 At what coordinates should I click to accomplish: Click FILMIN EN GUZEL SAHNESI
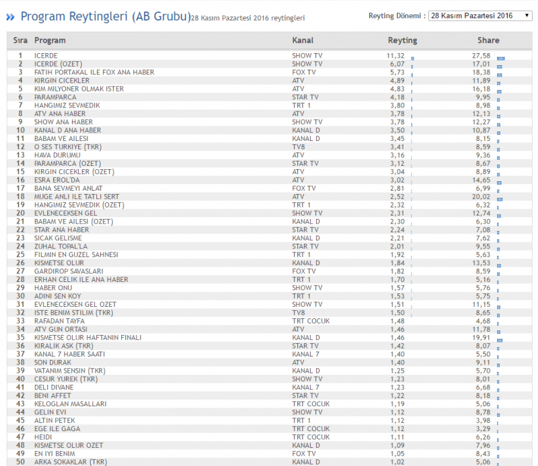coord(76,254)
